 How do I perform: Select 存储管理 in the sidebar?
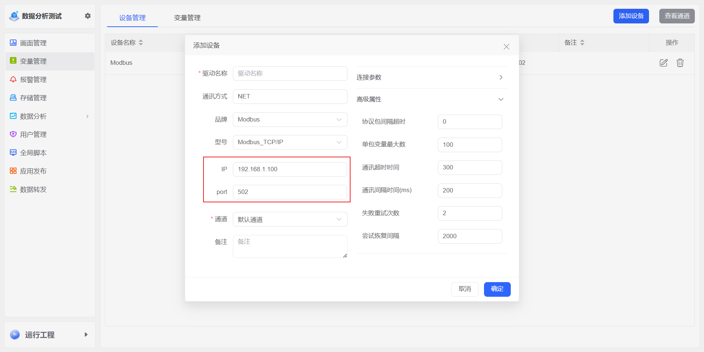click(33, 98)
